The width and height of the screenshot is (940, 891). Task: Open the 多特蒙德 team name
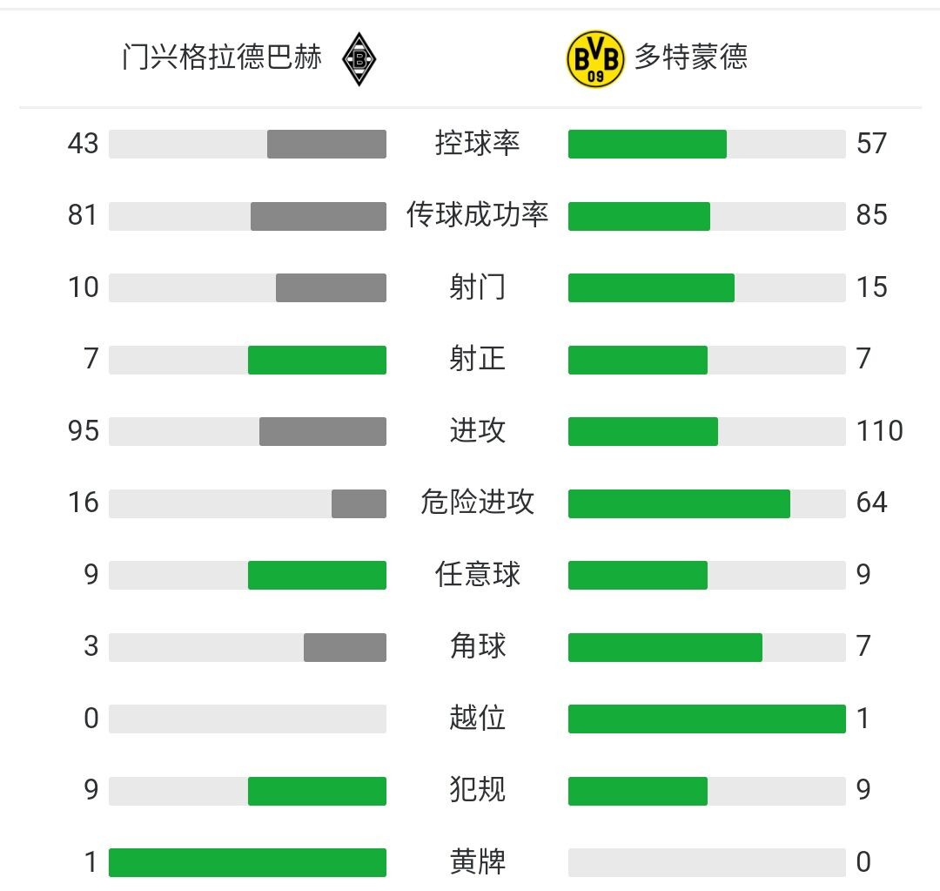tap(690, 57)
